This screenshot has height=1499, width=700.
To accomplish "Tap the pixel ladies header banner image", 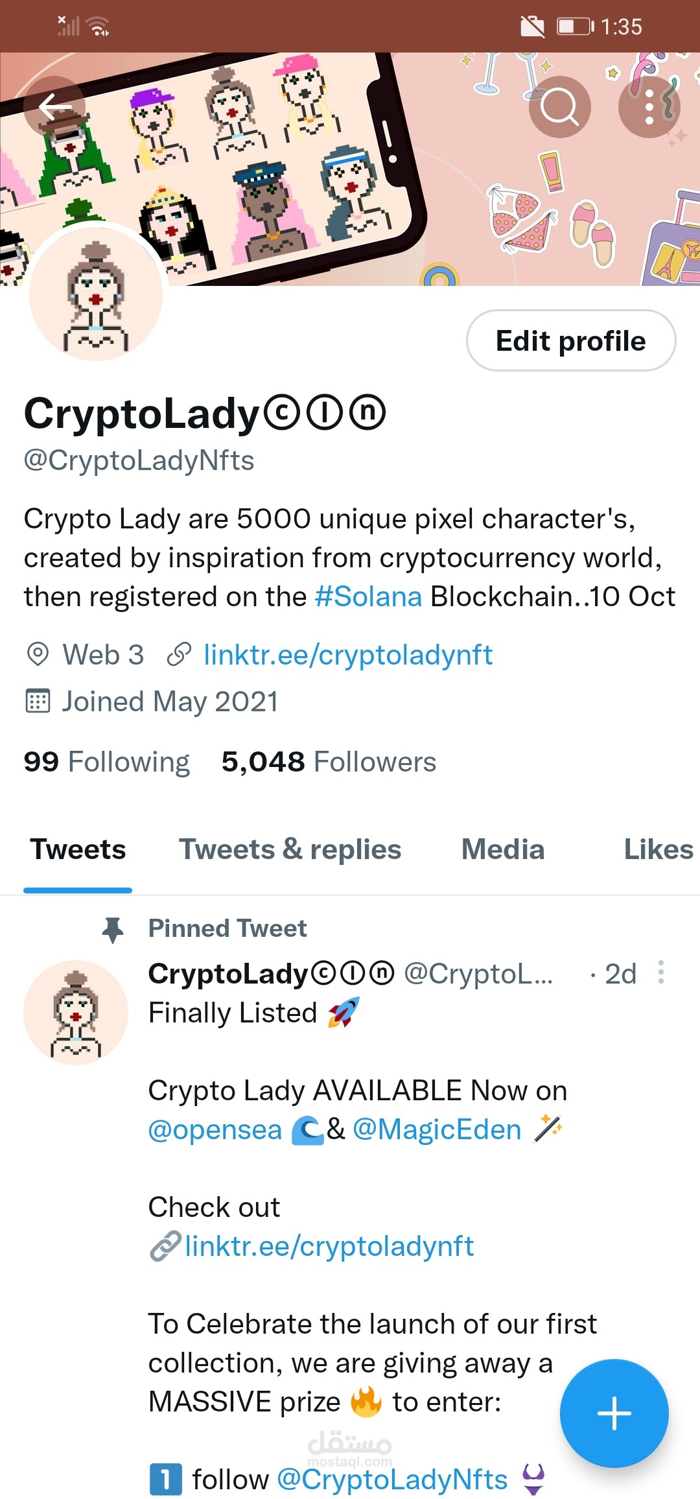I will (350, 169).
